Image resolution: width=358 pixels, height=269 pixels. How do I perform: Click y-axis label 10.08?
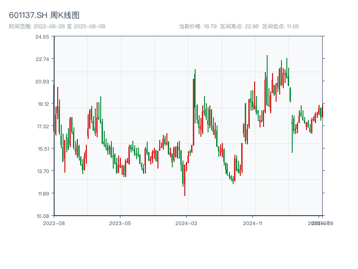coord(43,216)
